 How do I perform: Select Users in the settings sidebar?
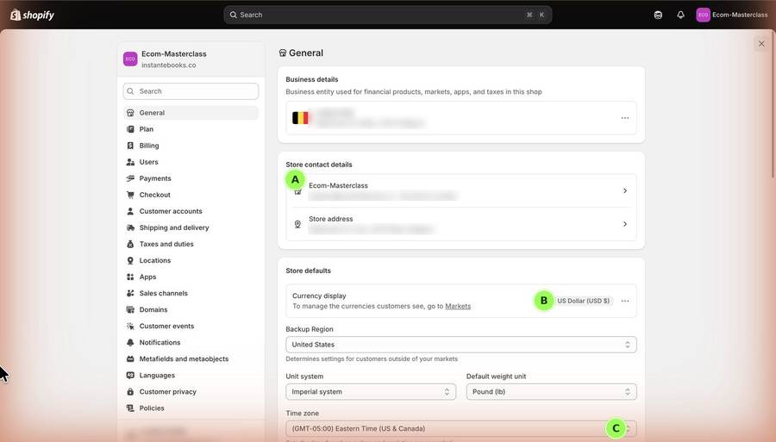pyautogui.click(x=191, y=162)
